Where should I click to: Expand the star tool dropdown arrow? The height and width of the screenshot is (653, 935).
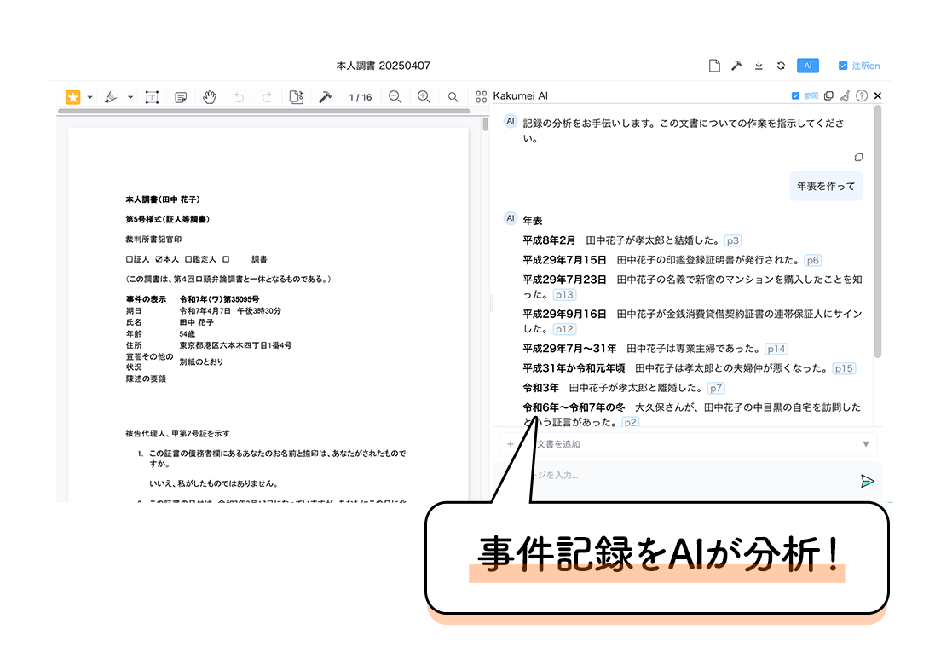click(90, 97)
